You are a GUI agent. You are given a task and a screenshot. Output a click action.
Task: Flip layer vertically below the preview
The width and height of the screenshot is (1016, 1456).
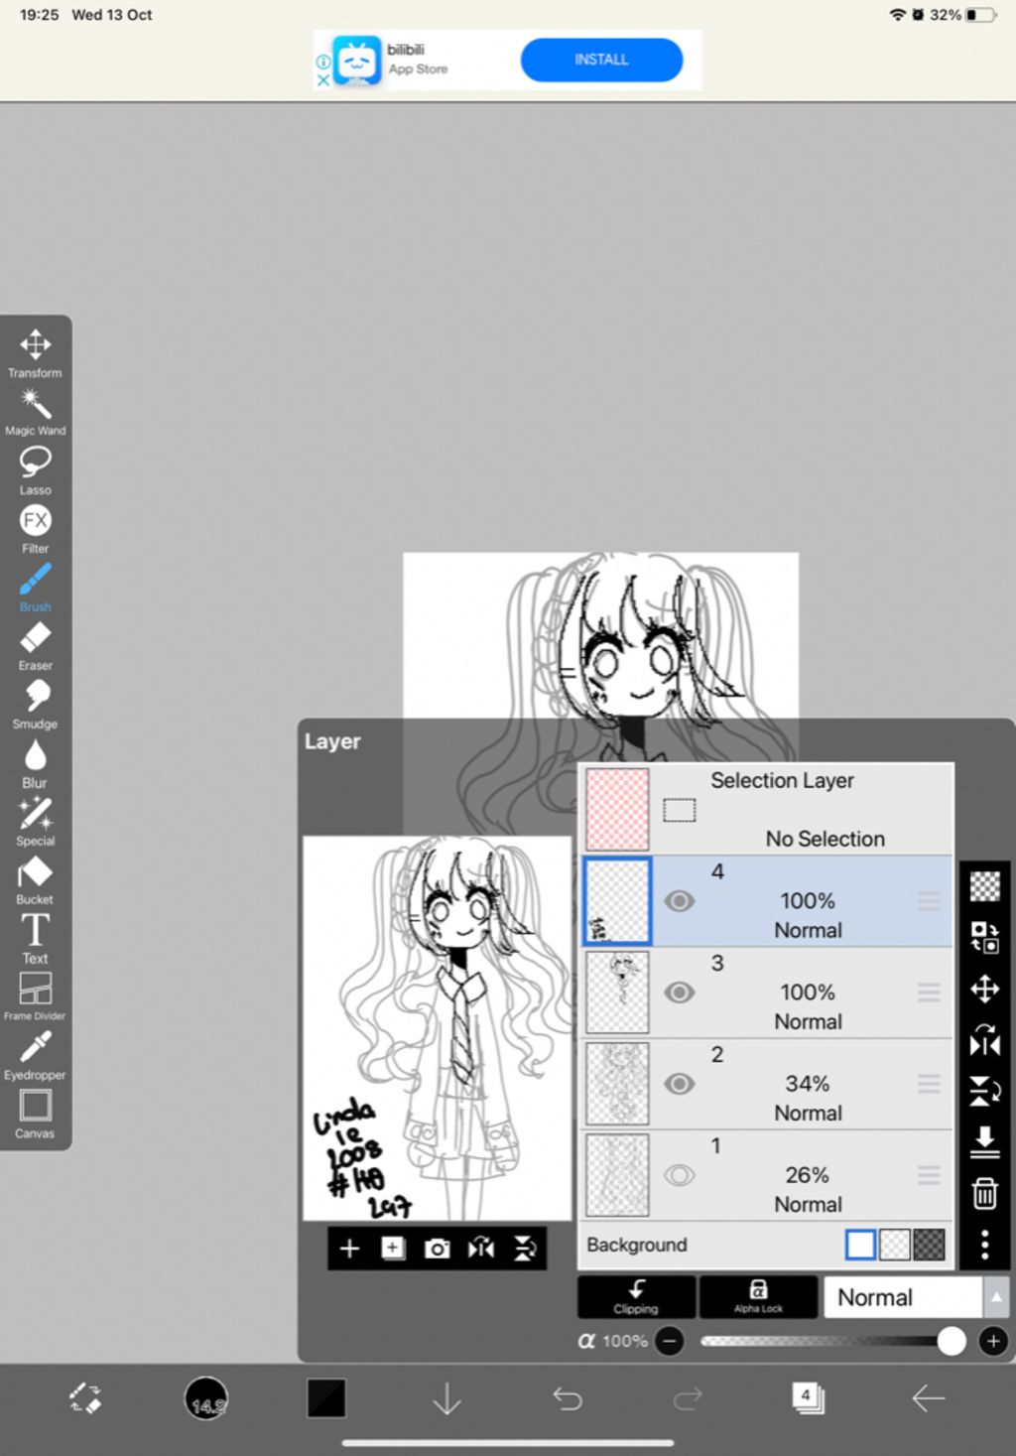pyautogui.click(x=525, y=1249)
